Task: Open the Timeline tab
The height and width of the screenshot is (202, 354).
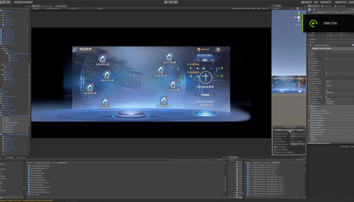Action: pos(21,157)
